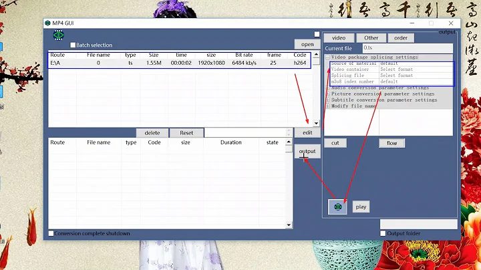Click the MP4 GUI title bar icon
The height and width of the screenshot is (270, 481).
[x=47, y=23]
